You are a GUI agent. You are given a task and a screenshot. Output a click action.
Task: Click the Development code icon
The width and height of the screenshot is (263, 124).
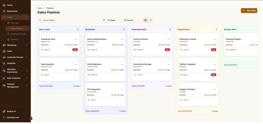click(x=4, y=117)
